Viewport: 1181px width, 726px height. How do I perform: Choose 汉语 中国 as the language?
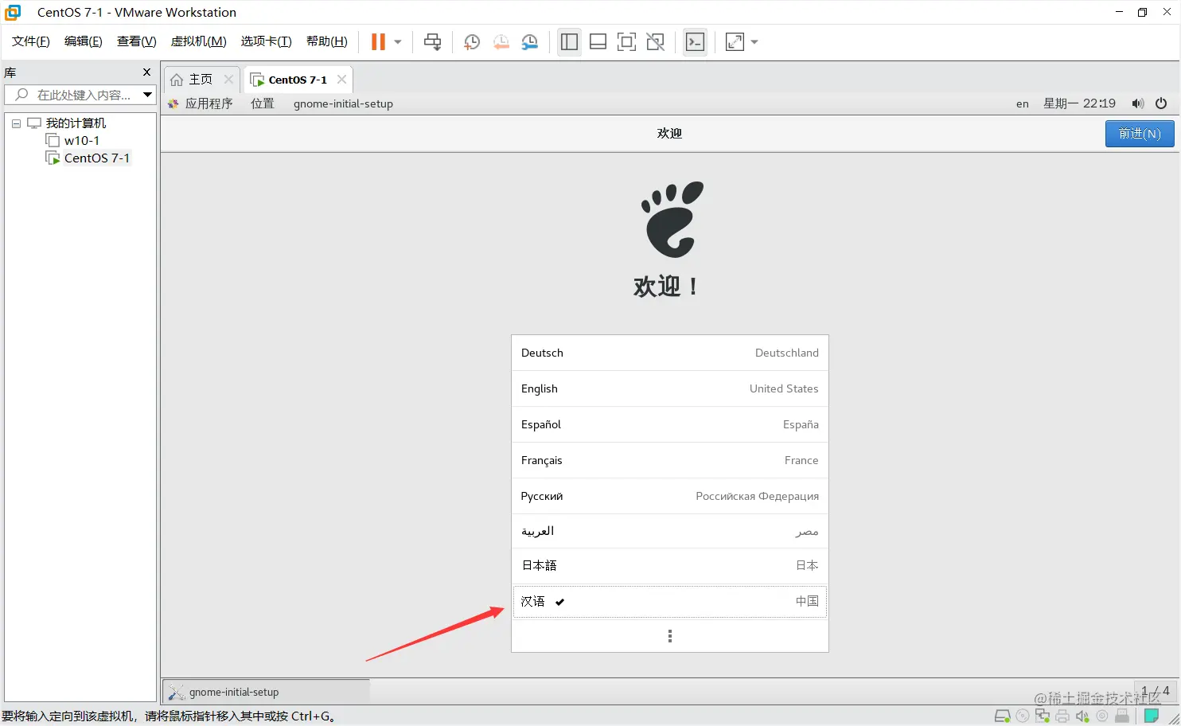pyautogui.click(x=670, y=601)
